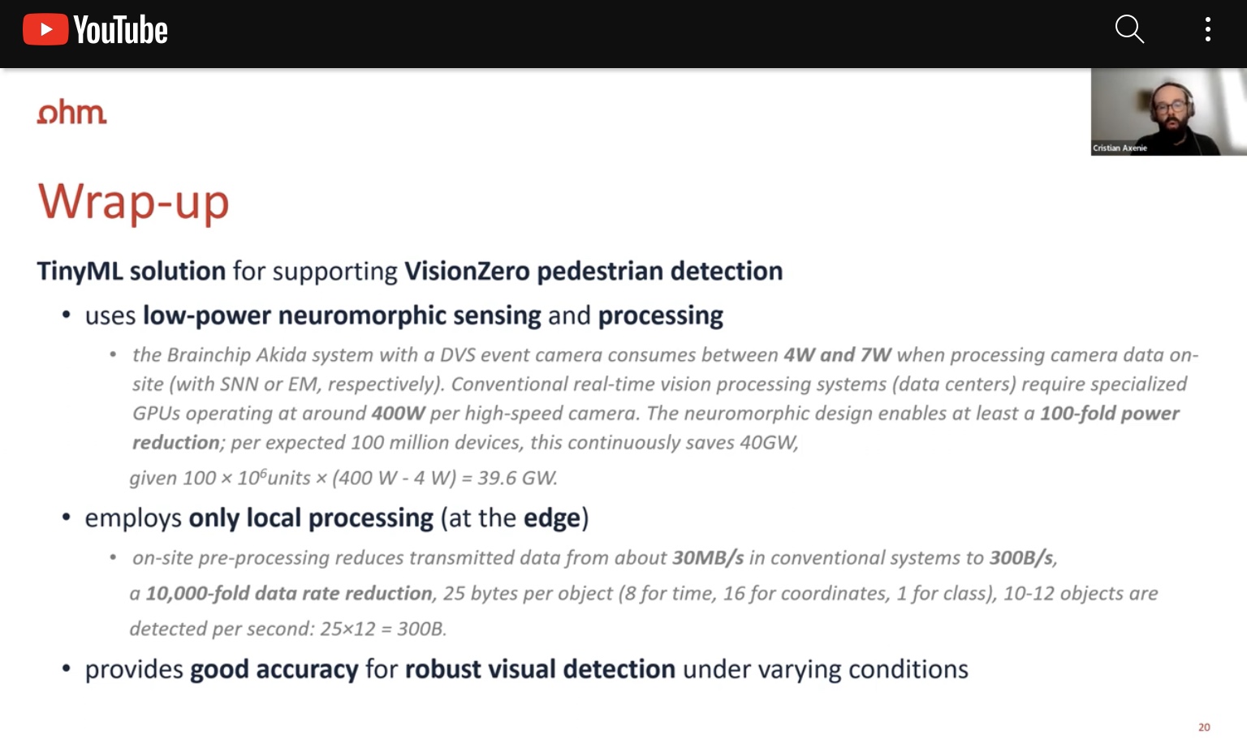Click the Wrap-up slide heading

tap(134, 201)
